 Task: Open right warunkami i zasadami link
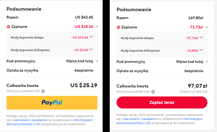(135, 119)
